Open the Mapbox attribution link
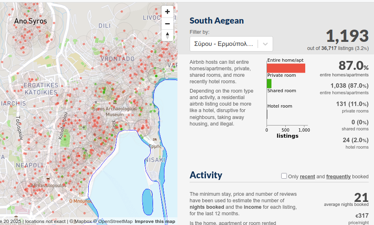The image size is (374, 225). pos(83,221)
